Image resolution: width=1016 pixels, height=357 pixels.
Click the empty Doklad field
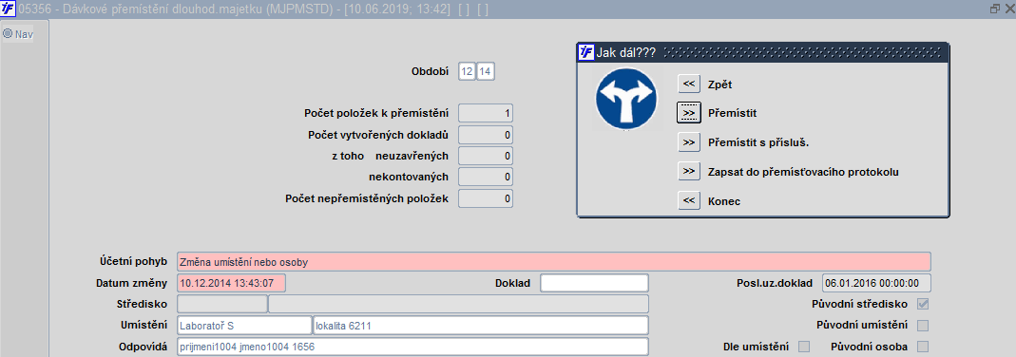(594, 283)
